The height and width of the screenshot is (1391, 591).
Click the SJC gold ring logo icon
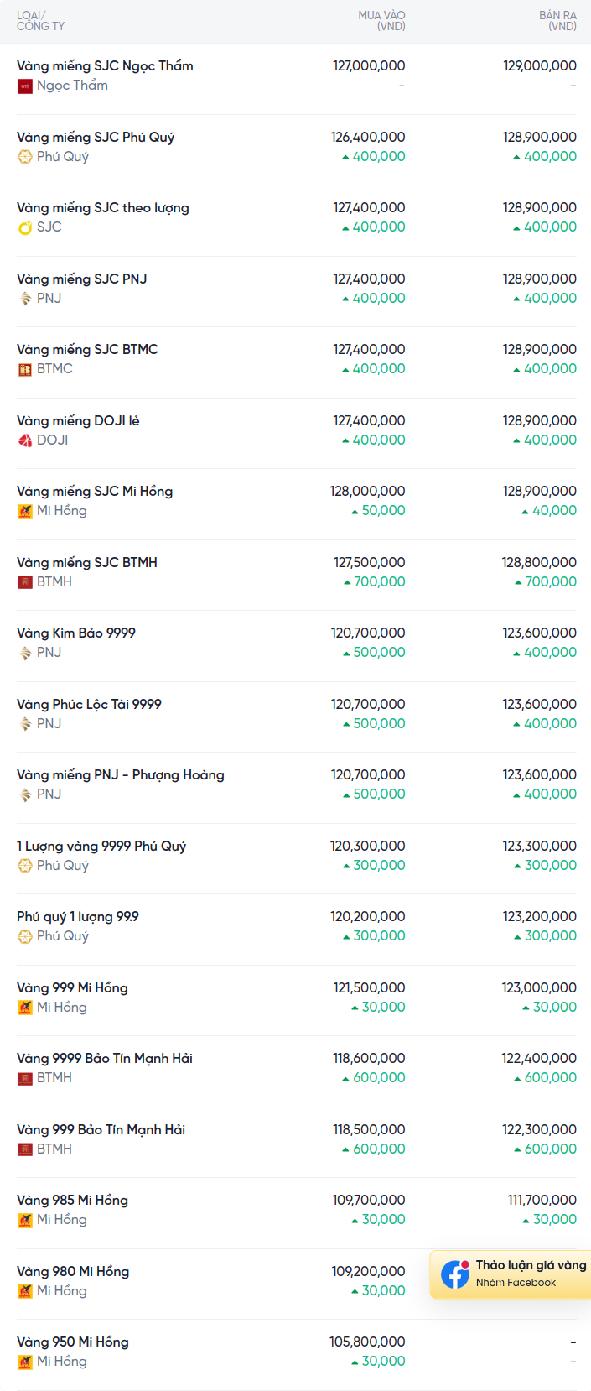tap(25, 227)
